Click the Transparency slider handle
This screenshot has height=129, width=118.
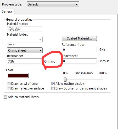coord(65,79)
